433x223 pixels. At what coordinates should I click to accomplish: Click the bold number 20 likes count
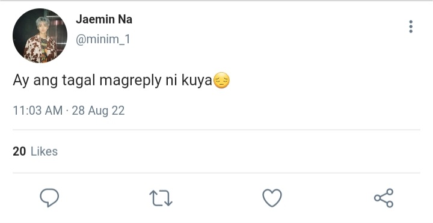[19, 151]
